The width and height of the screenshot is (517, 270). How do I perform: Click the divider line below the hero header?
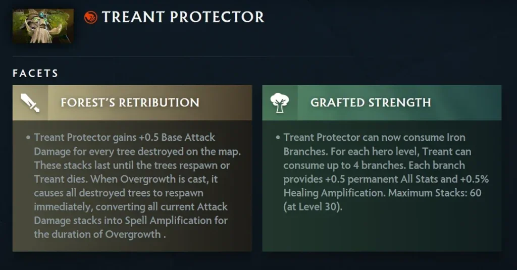click(257, 56)
